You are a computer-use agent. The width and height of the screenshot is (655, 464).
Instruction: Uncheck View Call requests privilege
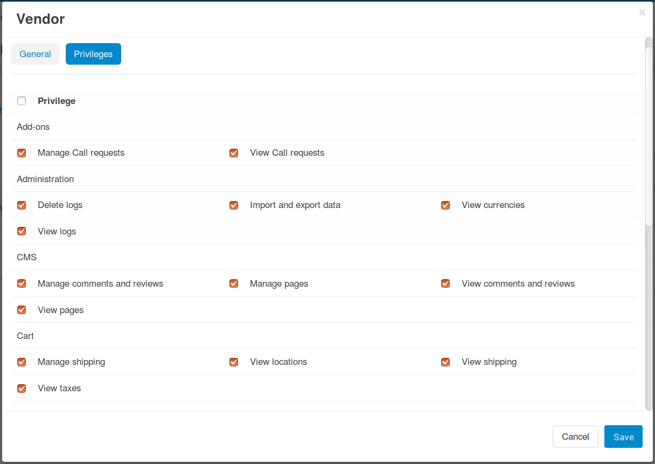(234, 153)
